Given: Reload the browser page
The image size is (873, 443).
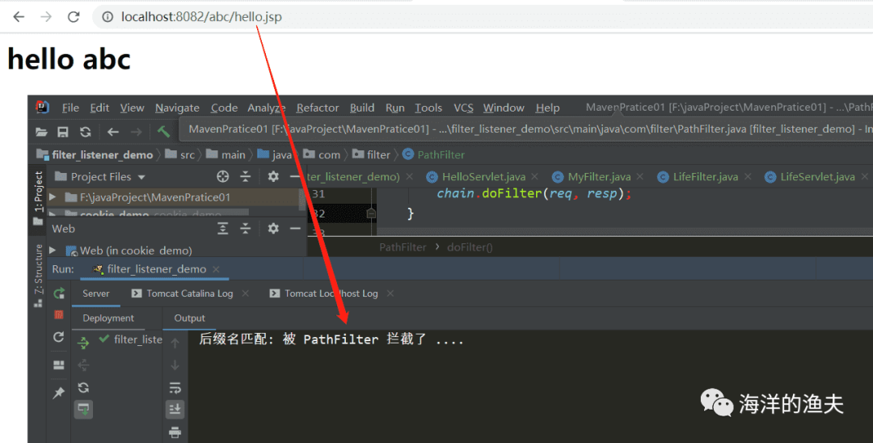Looking at the screenshot, I should pos(74,17).
